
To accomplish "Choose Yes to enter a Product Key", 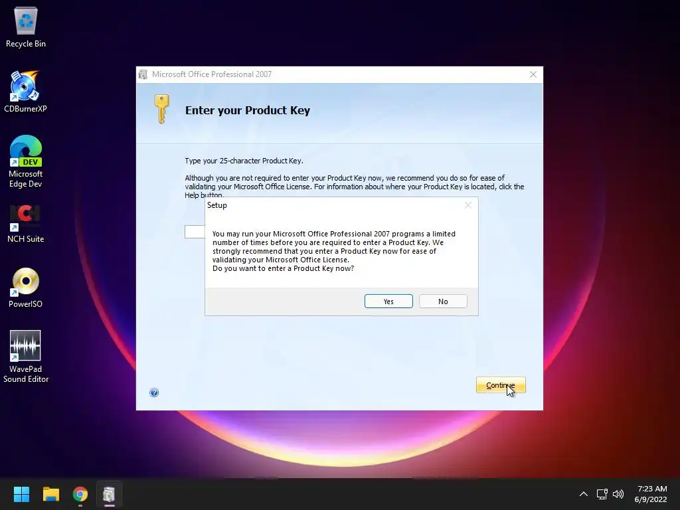I will (388, 301).
